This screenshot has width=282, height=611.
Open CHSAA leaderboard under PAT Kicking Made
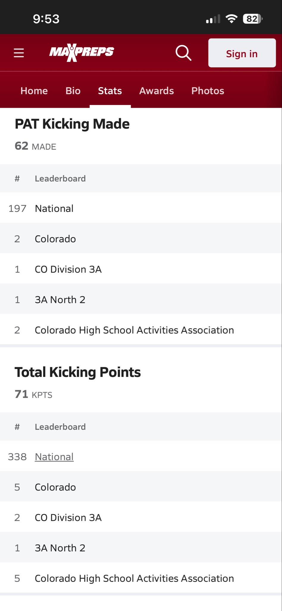[134, 330]
